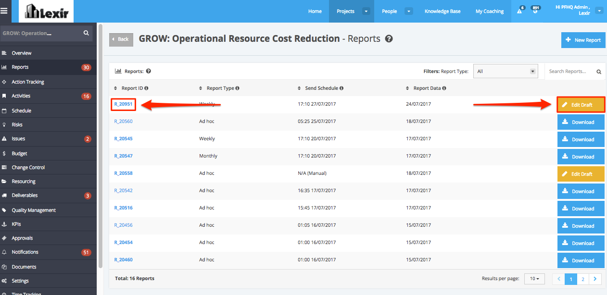Viewport: 607px width, 295px height.
Task: Open Knowledge Base in top navigation
Action: pos(443,11)
